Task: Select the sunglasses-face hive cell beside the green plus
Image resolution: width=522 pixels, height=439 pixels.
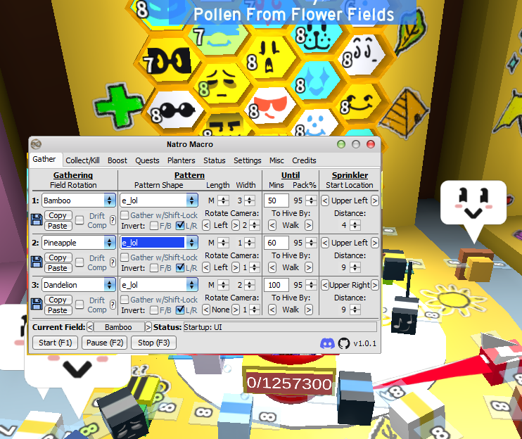Action: pos(174,110)
